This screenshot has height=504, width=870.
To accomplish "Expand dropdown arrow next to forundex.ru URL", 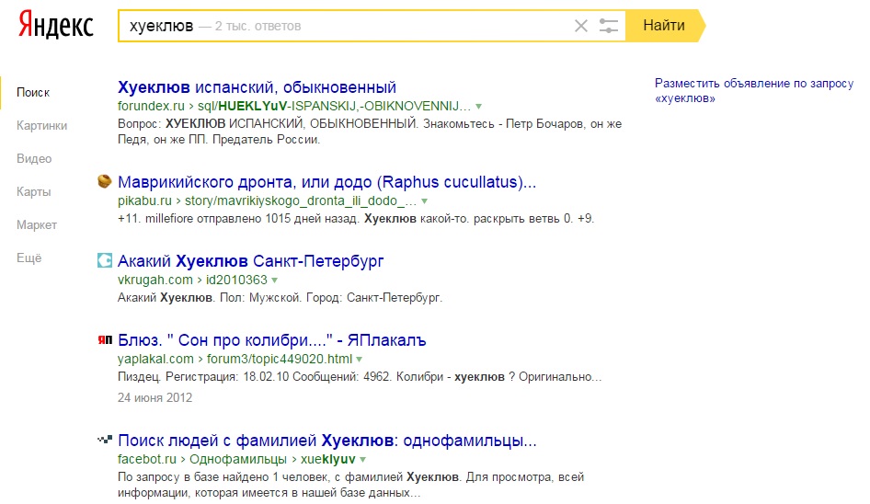I will (x=479, y=106).
